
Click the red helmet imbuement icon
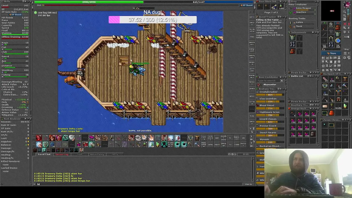[x=293, y=51]
